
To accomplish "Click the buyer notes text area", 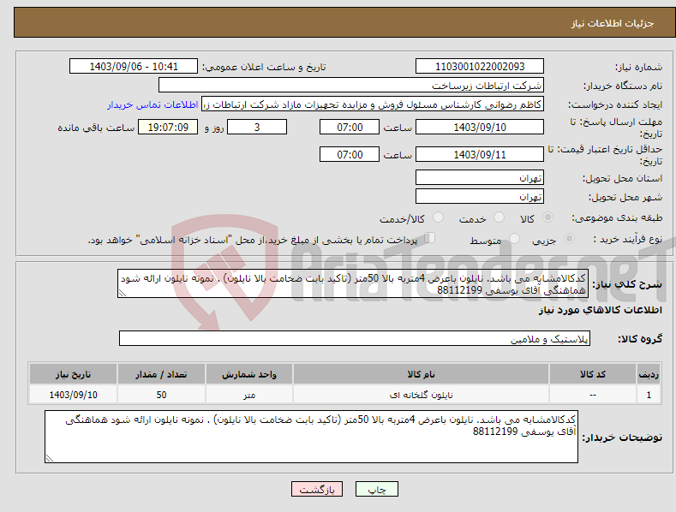I will pyautogui.click(x=311, y=437).
